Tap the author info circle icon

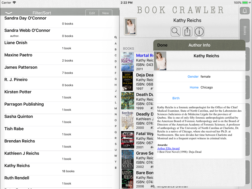tap(199, 31)
